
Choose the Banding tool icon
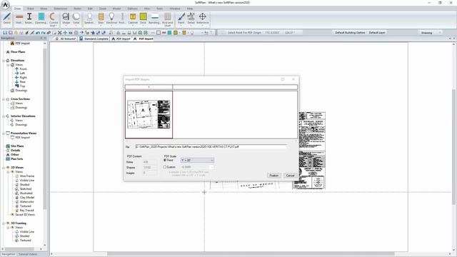[x=154, y=18]
